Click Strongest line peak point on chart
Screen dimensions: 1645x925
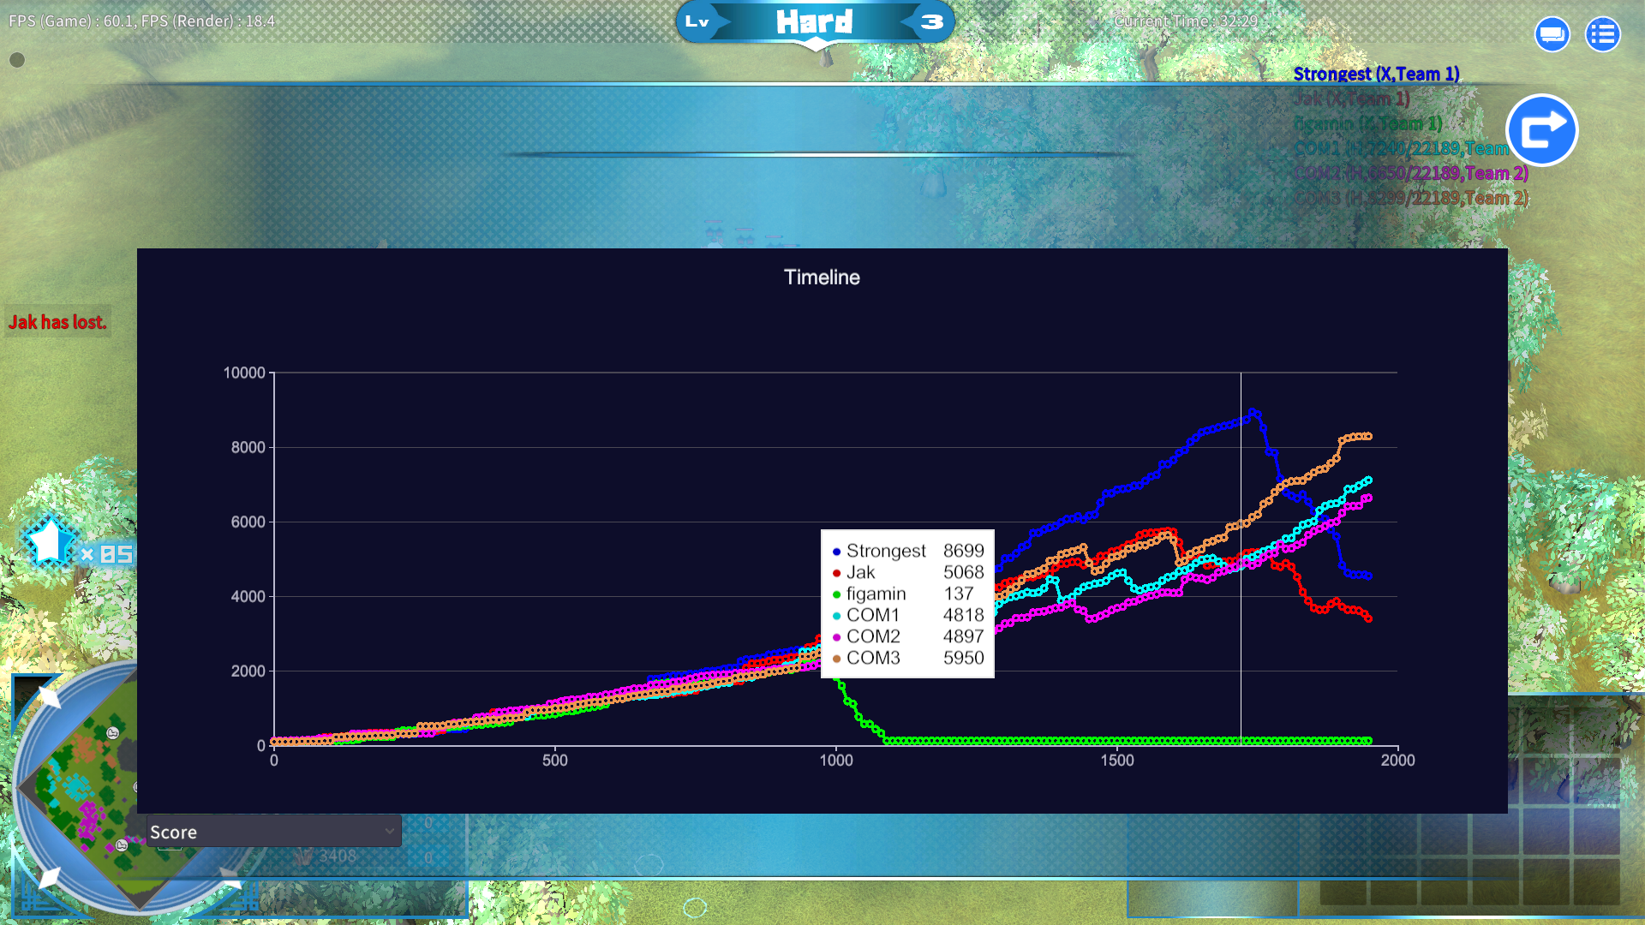1253,413
